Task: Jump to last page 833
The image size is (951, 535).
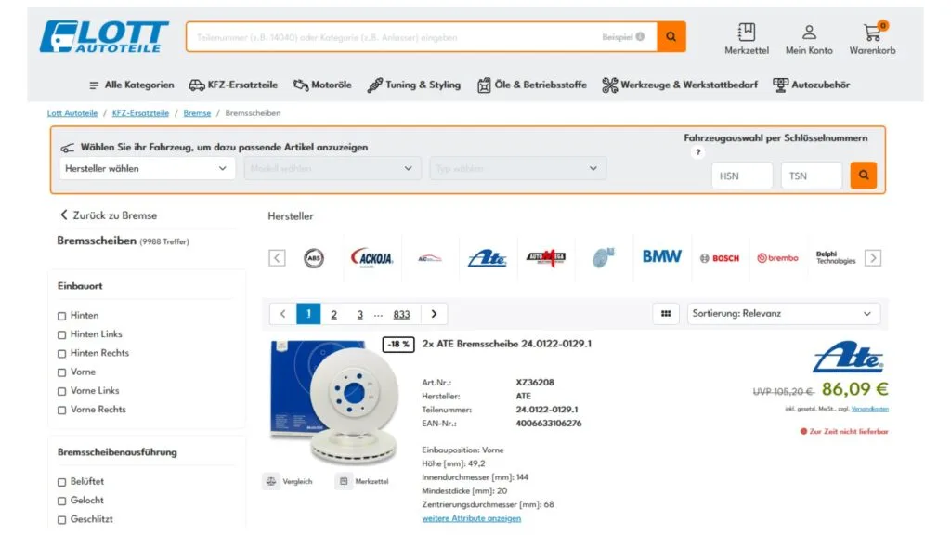Action: tap(401, 314)
